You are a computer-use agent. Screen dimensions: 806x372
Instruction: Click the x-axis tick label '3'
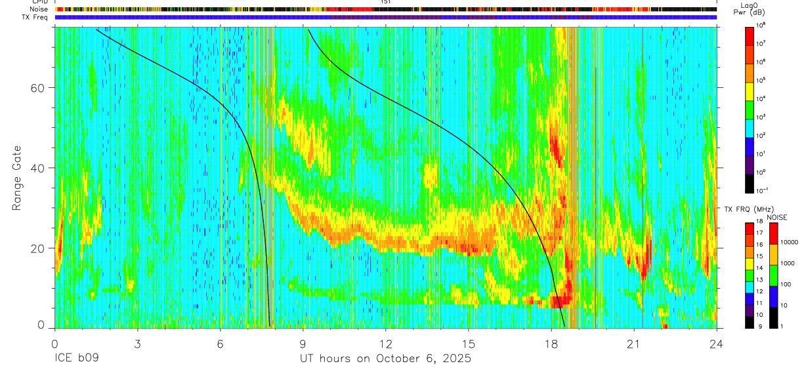coord(138,344)
